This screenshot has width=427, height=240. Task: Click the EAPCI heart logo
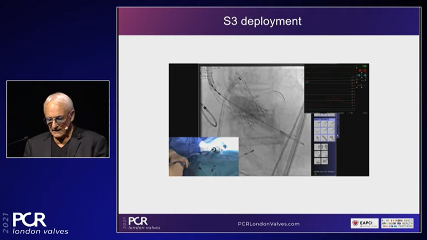(364, 223)
